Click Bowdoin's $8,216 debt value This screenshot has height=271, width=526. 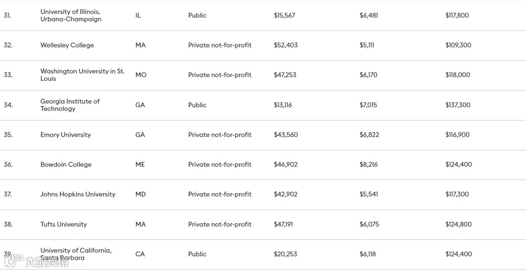(x=369, y=164)
